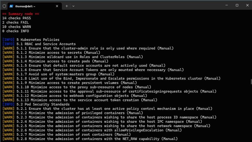Click the '14 checks PASS' line
This screenshot has width=252, height=142.
17,18
